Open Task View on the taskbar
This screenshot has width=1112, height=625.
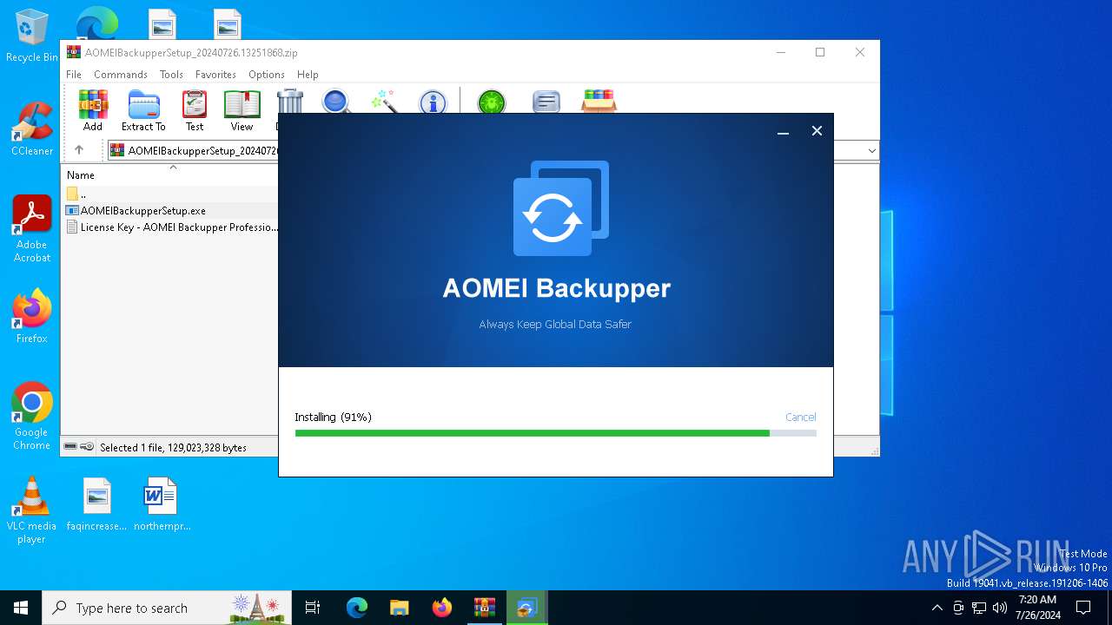(313, 608)
